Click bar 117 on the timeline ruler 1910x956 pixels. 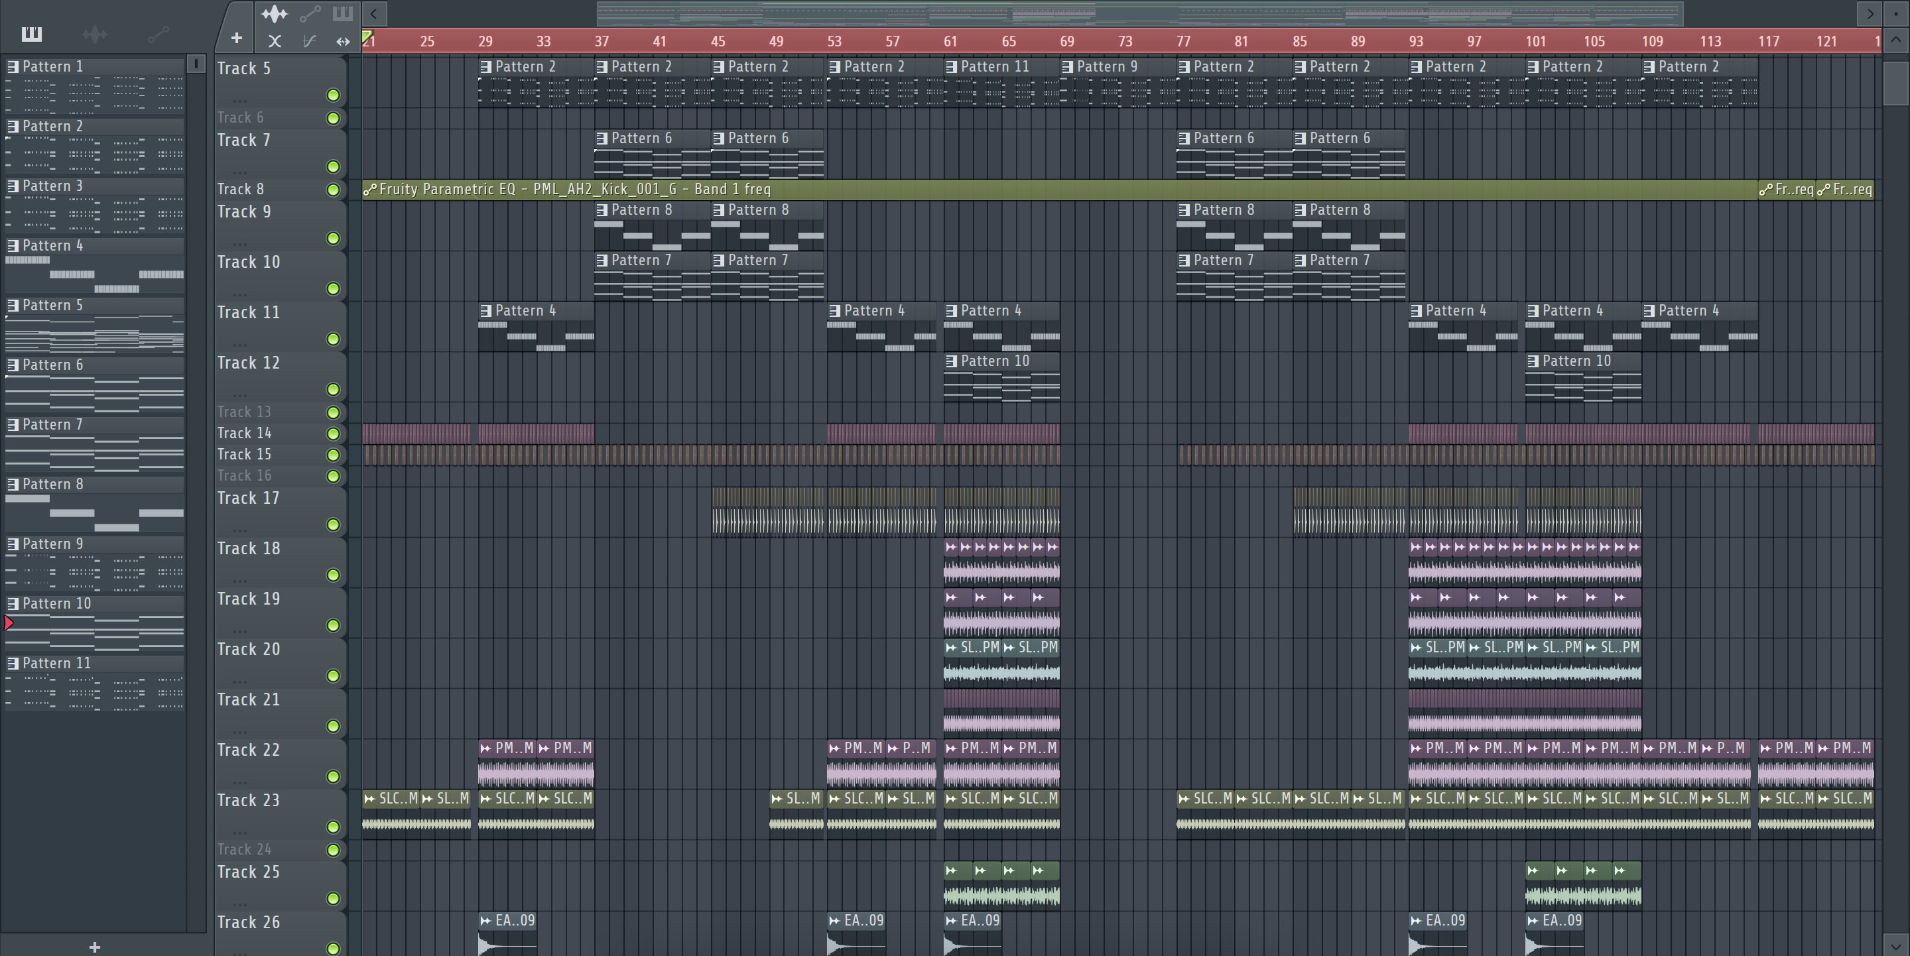click(x=1769, y=42)
